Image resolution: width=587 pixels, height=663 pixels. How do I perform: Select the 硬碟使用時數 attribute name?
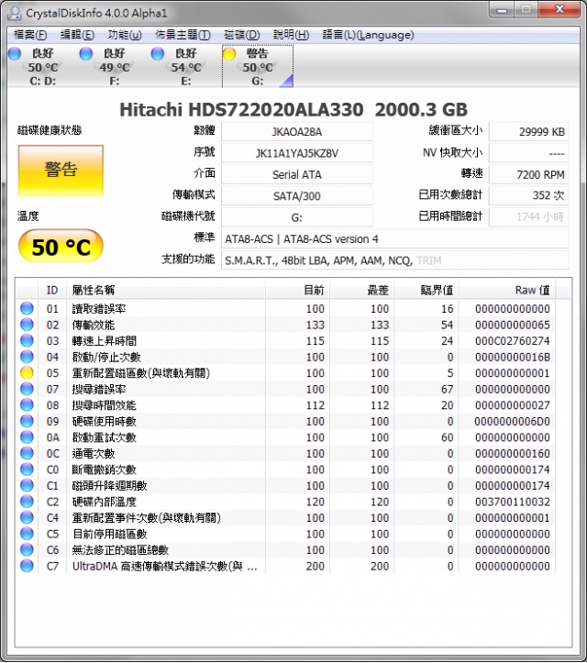pos(104,421)
